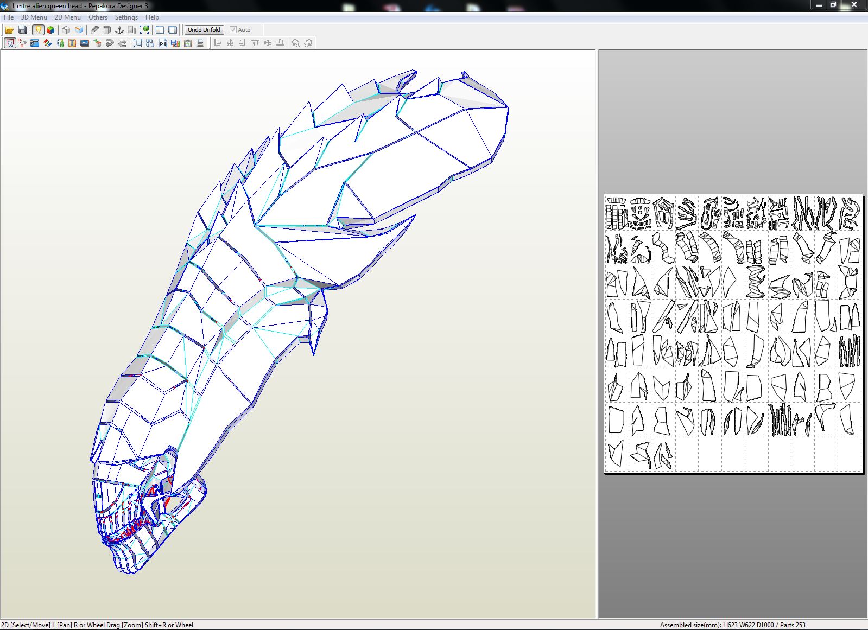Click the align horizontal center icon
Viewport: 868px width, 630px height.
pos(230,43)
